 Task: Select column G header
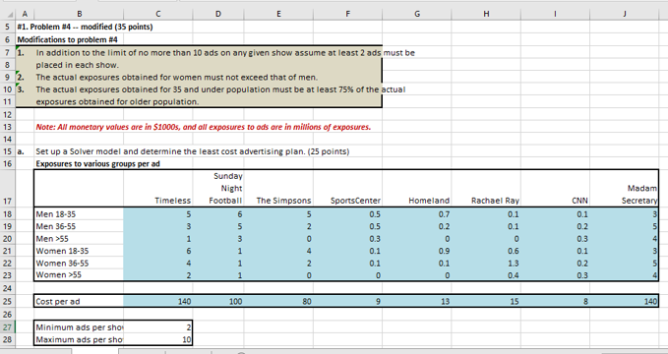pyautogui.click(x=417, y=14)
